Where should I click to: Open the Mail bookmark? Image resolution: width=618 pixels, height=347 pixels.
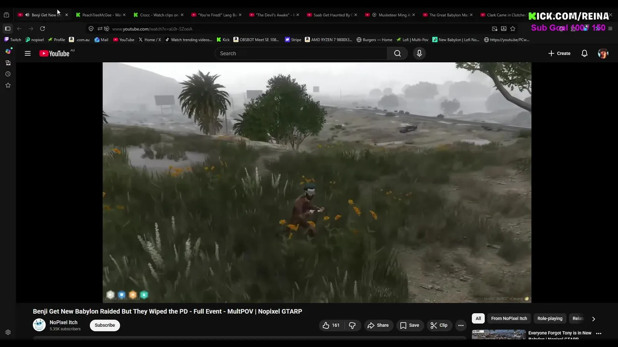101,40
